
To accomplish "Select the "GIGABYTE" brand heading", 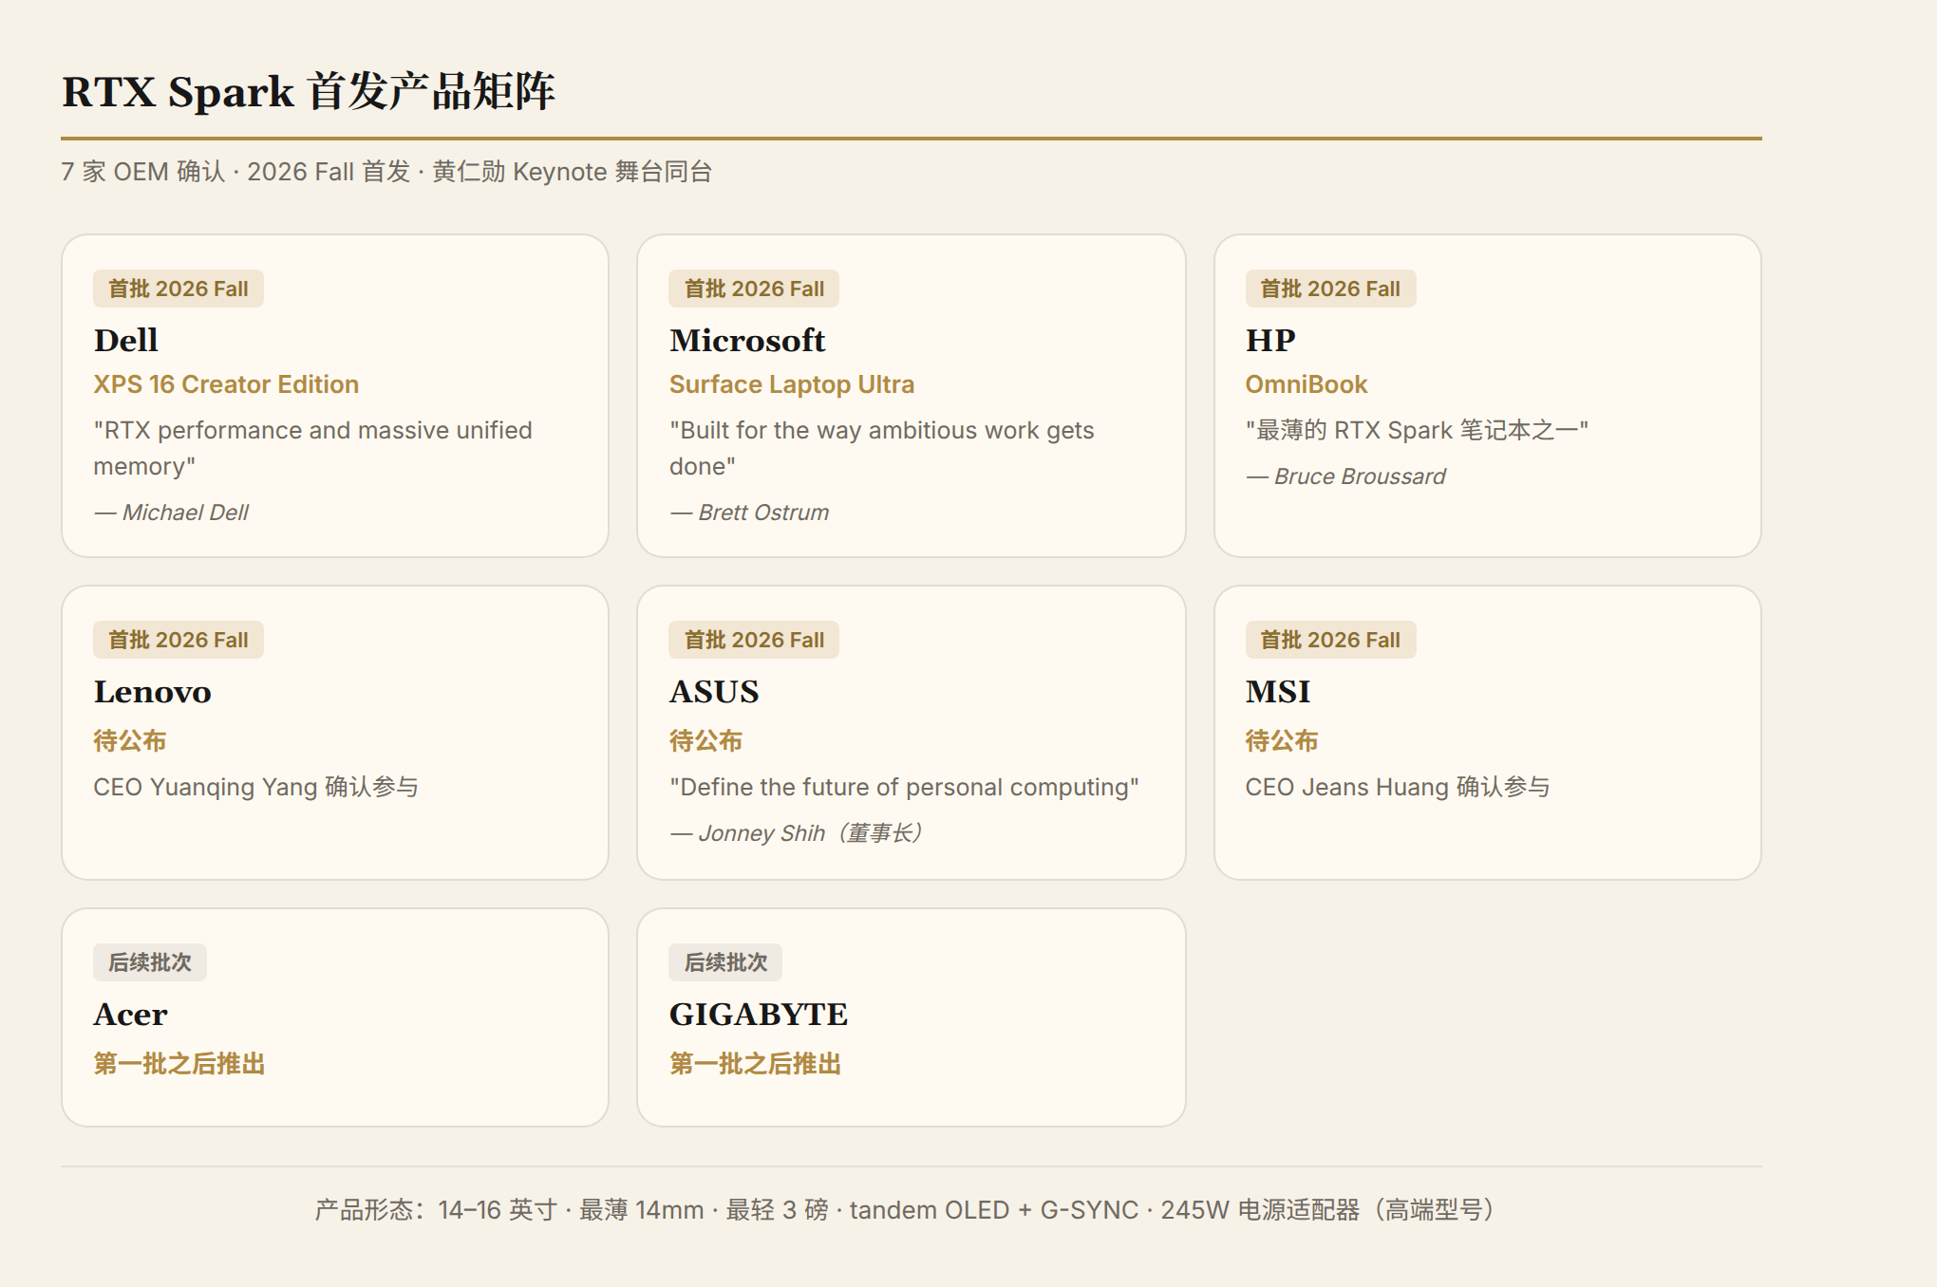I will 759,1014.
